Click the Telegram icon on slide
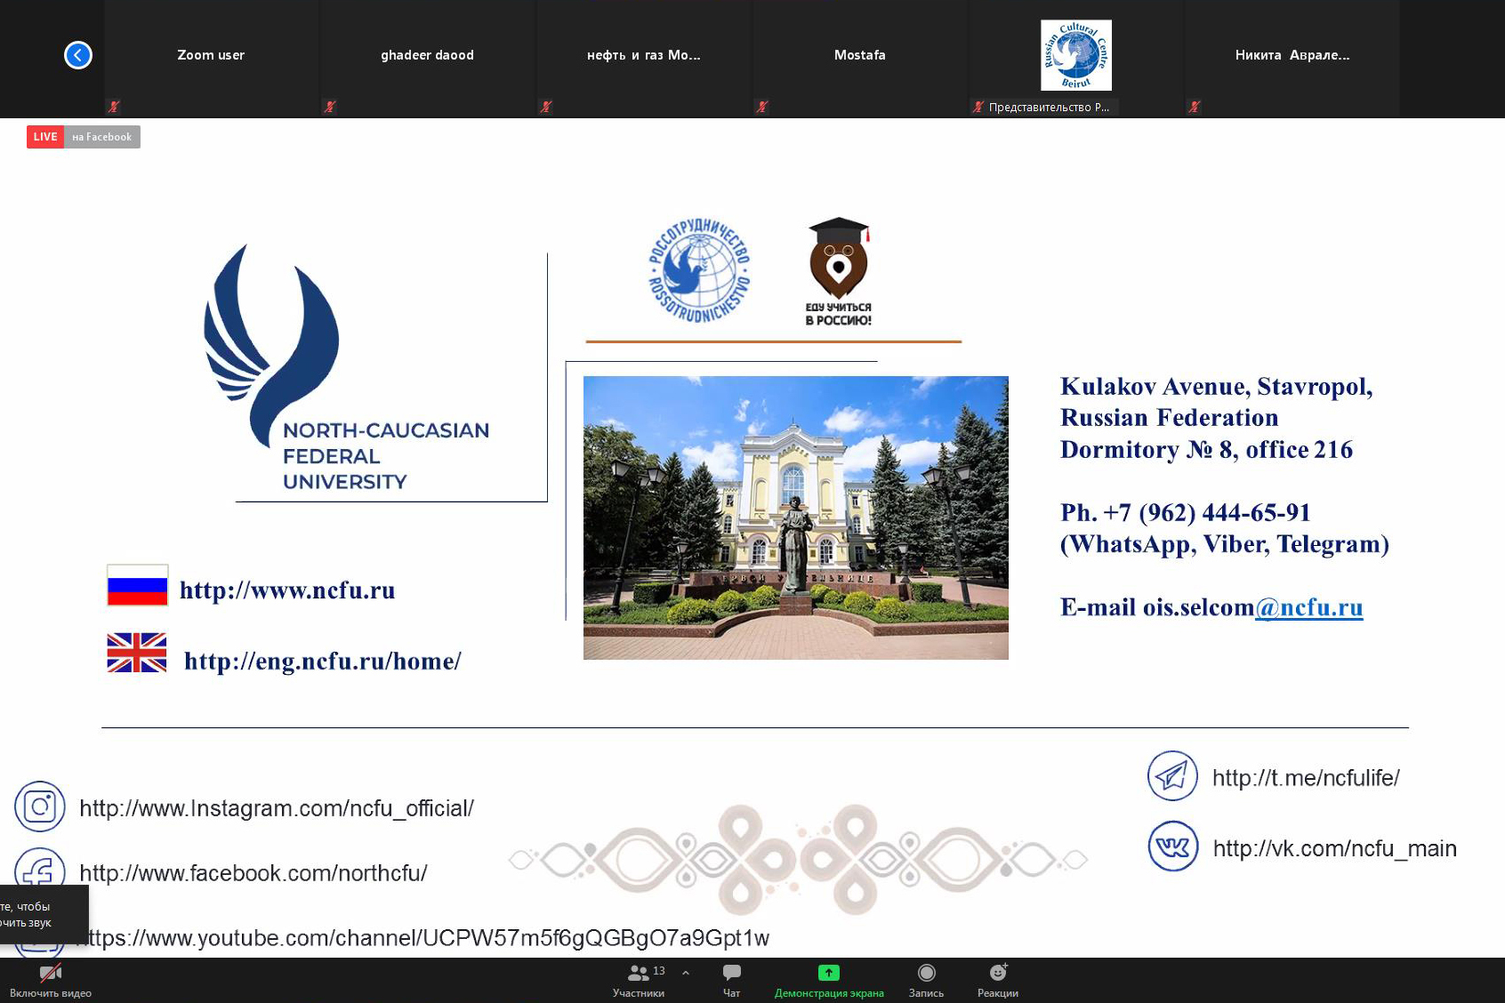 coord(1172,775)
